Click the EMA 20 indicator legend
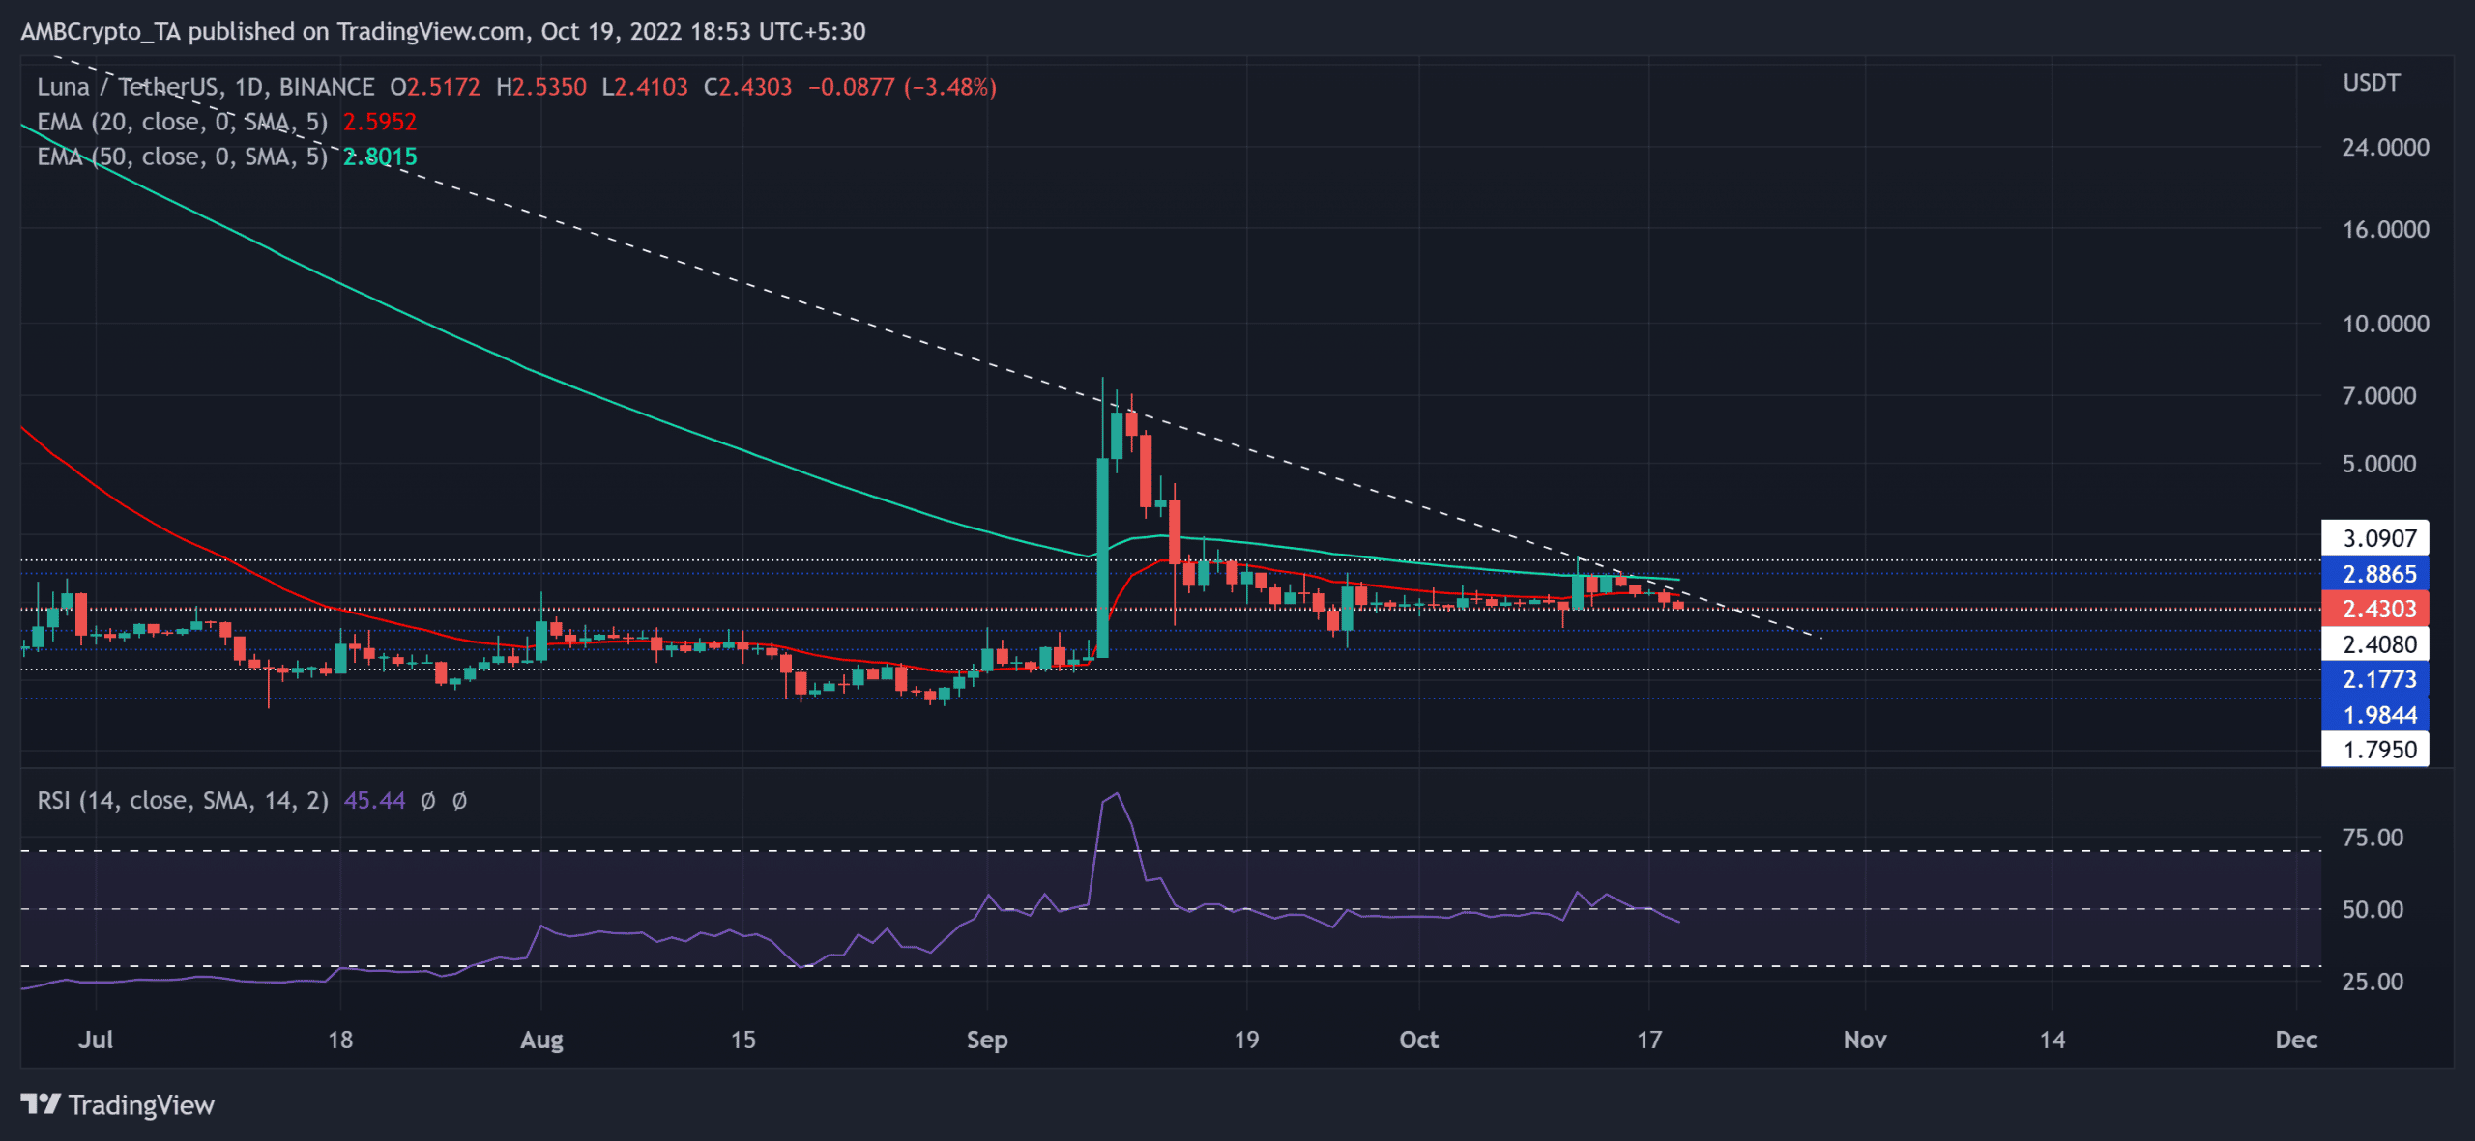The width and height of the screenshot is (2475, 1141). (183, 122)
